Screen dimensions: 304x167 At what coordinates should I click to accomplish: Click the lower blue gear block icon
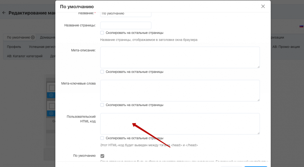51,113
